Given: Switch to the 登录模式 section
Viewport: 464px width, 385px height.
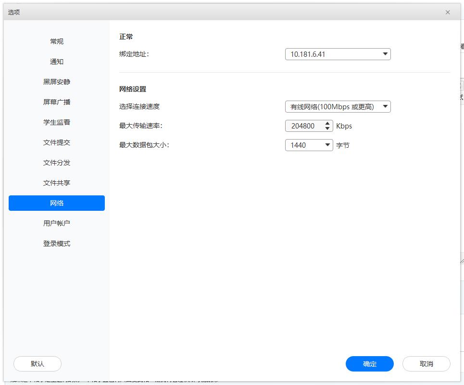Looking at the screenshot, I should [57, 244].
